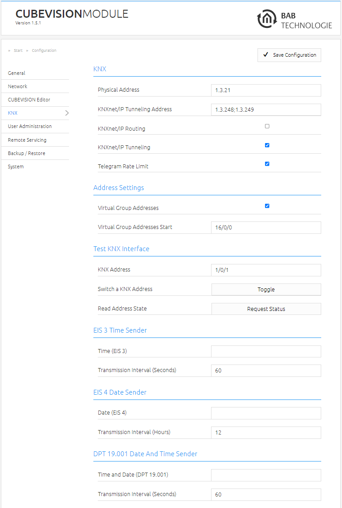Select the System menu item
The image size is (342, 508).
coord(35,166)
